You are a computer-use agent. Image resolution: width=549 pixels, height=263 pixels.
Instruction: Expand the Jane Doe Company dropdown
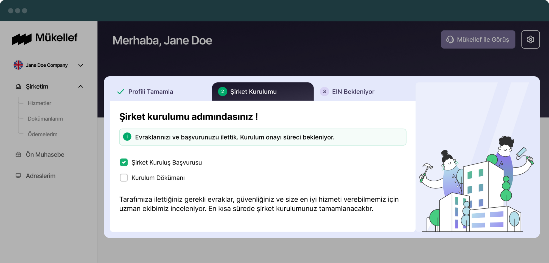(81, 65)
